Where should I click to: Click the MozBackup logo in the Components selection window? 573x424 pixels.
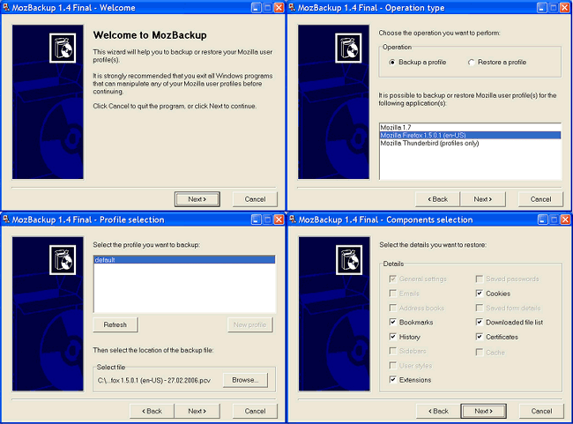(349, 260)
